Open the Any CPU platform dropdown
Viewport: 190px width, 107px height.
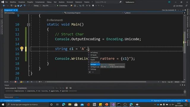pyautogui.click(x=49, y=6)
